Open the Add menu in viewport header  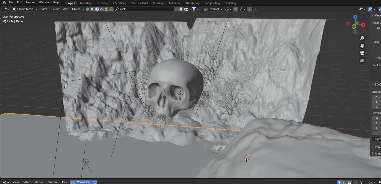pyautogui.click(x=66, y=9)
